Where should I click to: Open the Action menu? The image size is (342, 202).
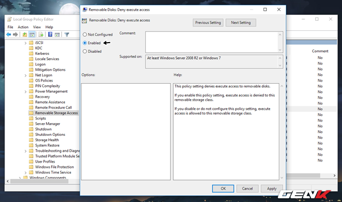click(x=23, y=27)
